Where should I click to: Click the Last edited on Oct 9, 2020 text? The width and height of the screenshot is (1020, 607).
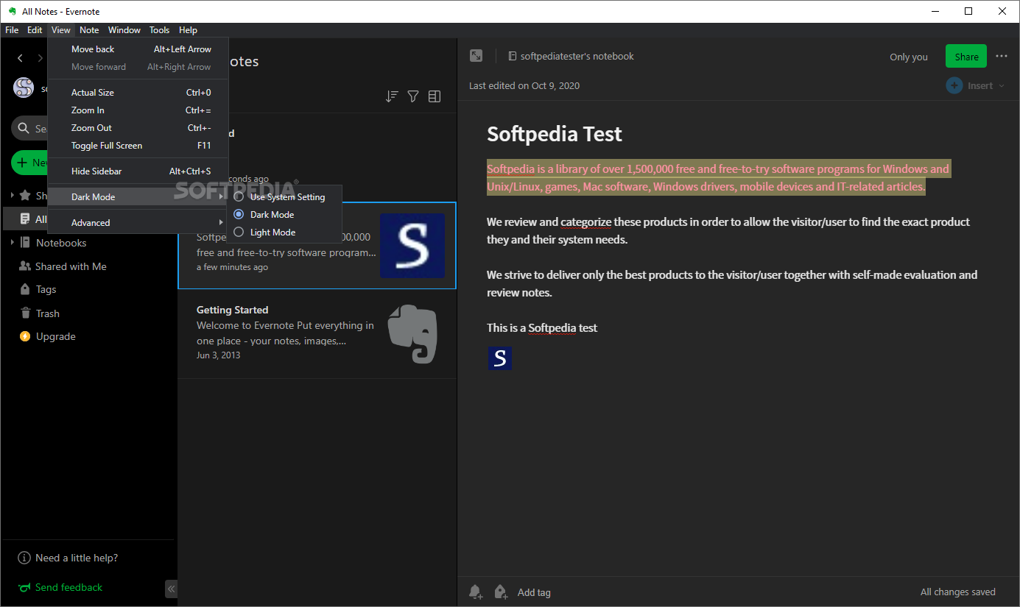pos(524,85)
